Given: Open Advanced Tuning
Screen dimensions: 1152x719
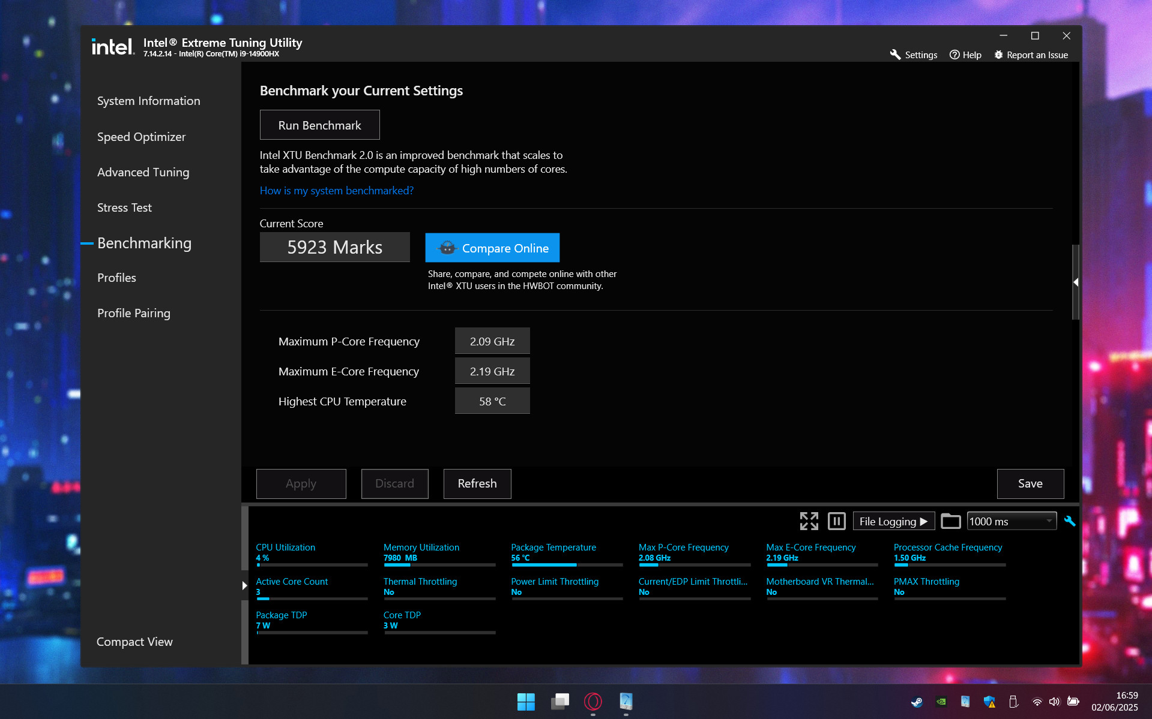Looking at the screenshot, I should point(143,172).
